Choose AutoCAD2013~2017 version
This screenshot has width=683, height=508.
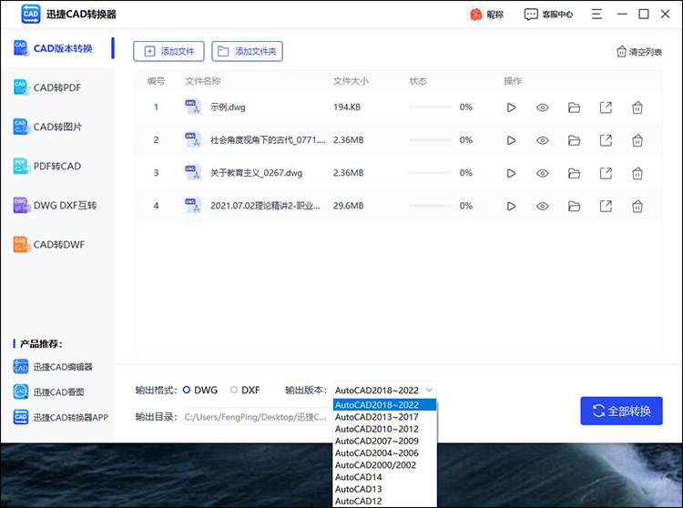point(384,417)
